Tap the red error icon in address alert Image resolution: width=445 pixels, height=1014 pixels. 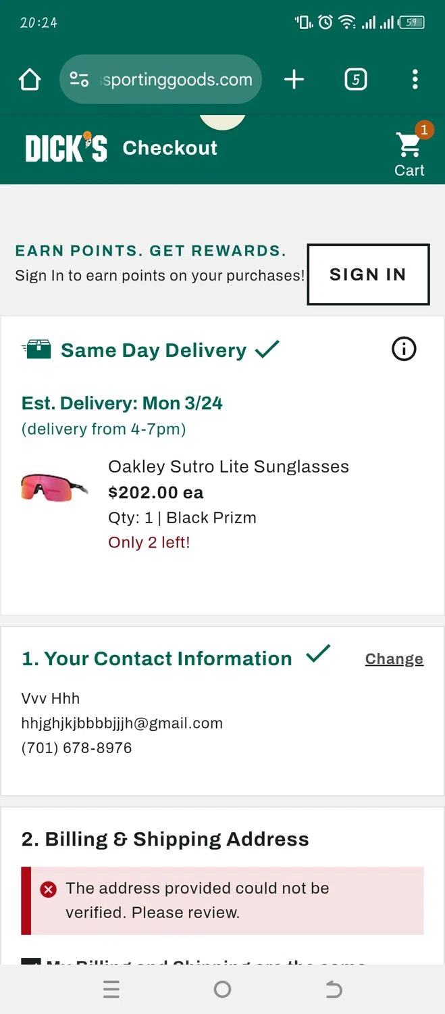pyautogui.click(x=48, y=889)
